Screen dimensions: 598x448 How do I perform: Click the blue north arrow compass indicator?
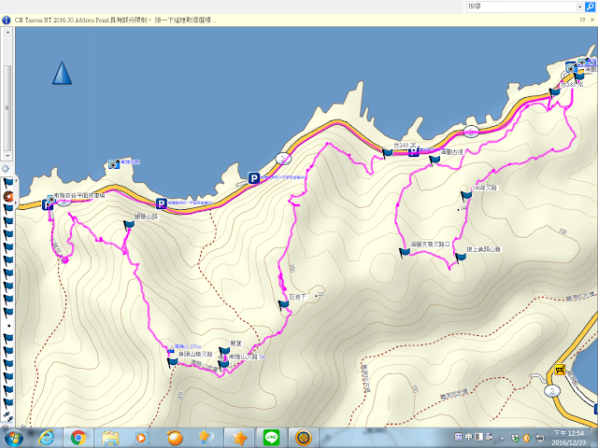point(62,73)
